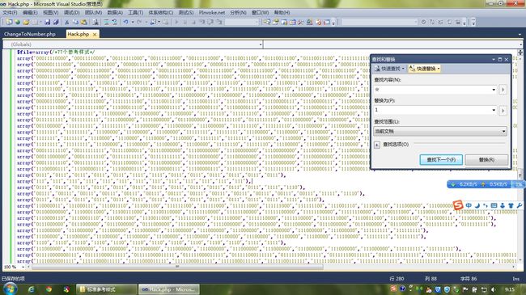526x295 pixels.
Task: Click the Comment out lines icon
Action: tap(106, 22)
